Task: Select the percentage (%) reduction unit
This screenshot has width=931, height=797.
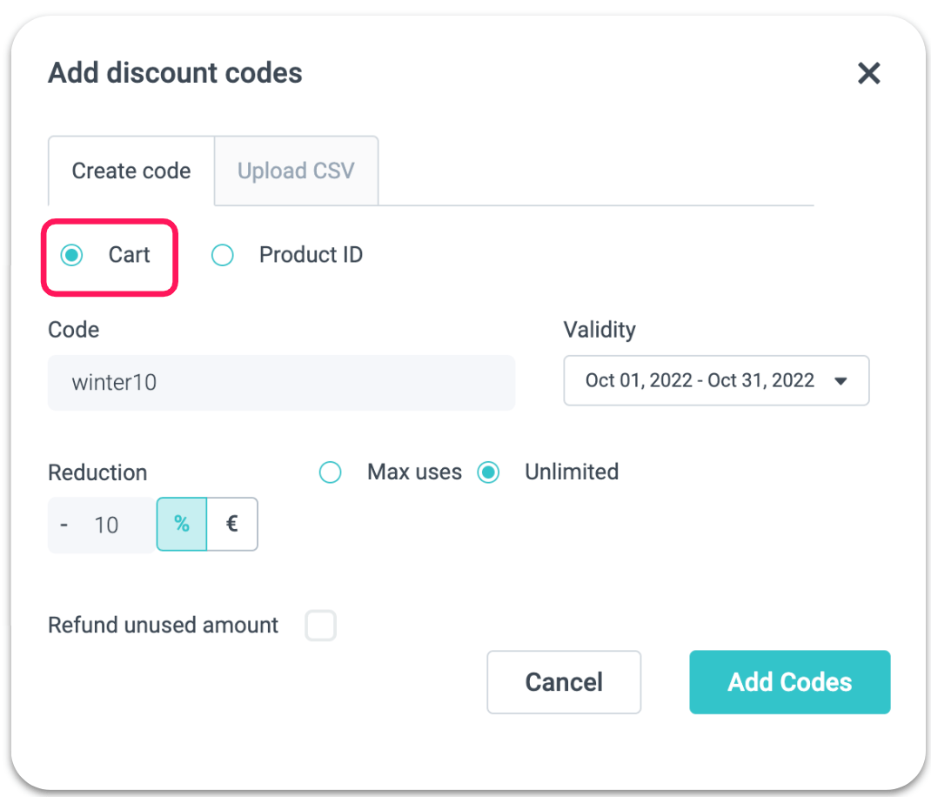Action: pos(181,524)
